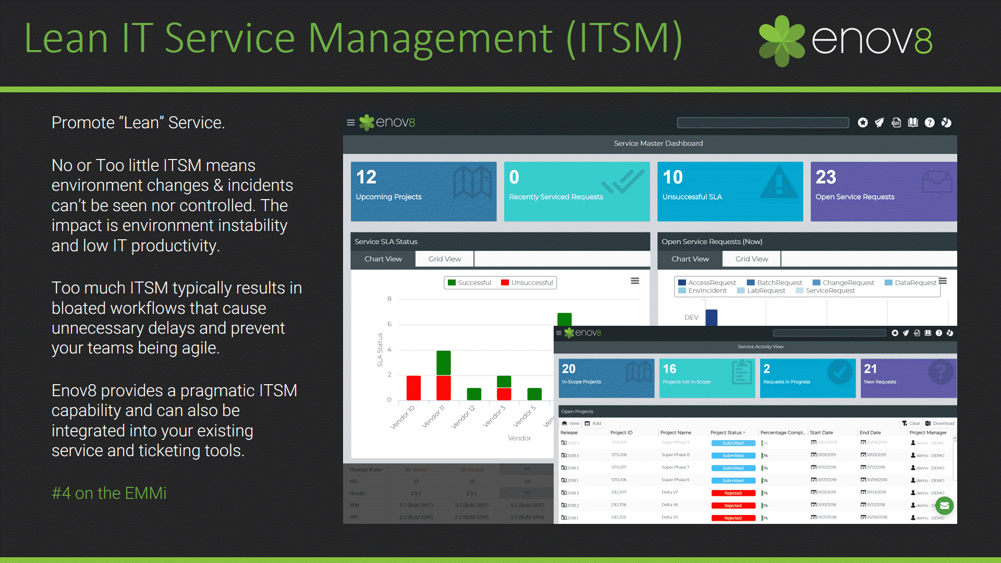Open the book icon in Service Activity View header
This screenshot has height=563, width=1001.
[928, 333]
